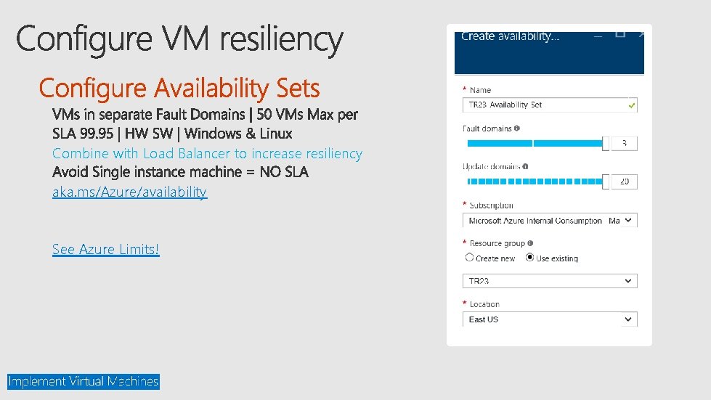The width and height of the screenshot is (711, 400).
Task: Click the Update domains value box
Action: tap(625, 181)
